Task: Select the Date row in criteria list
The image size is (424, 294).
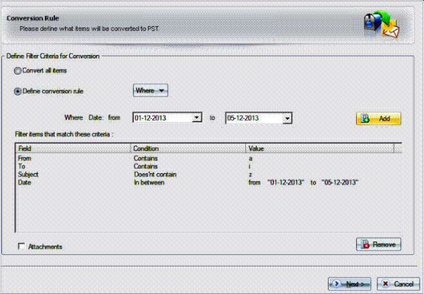Action: [208, 183]
